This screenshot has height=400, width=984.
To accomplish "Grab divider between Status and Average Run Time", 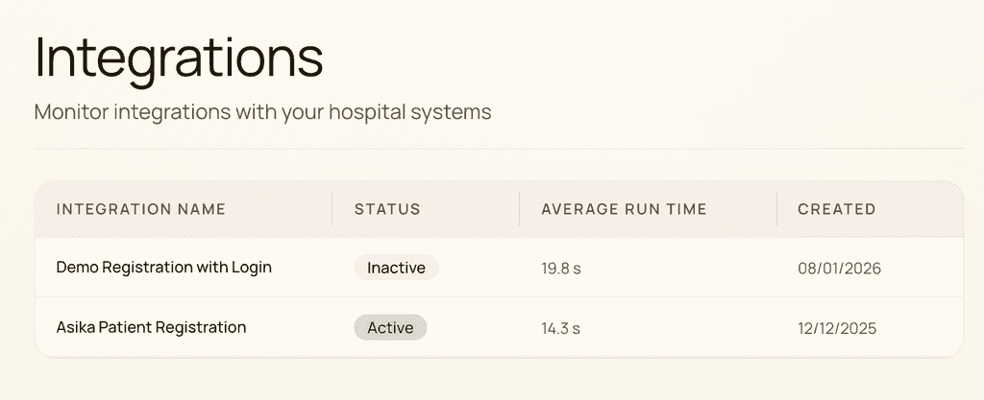I will 519,209.
